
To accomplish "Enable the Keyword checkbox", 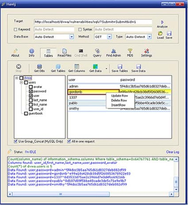I will [x=16, y=30].
